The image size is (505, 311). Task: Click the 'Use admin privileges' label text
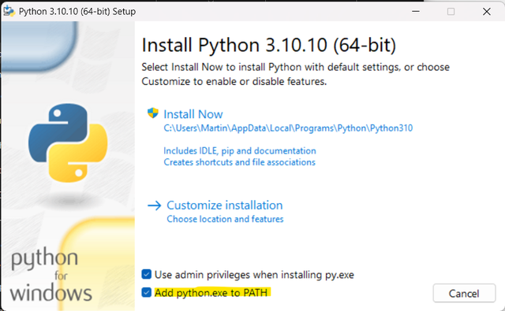pyautogui.click(x=254, y=275)
